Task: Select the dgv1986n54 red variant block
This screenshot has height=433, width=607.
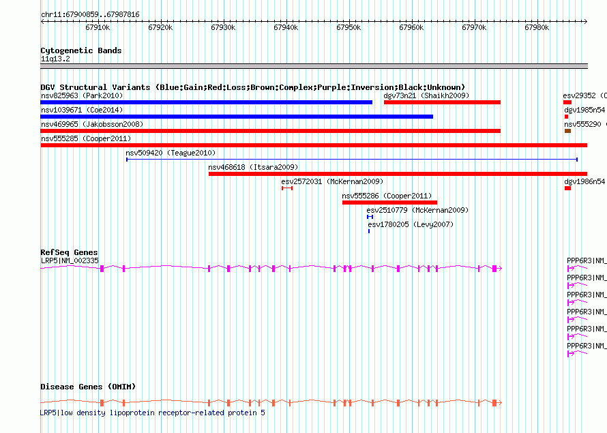Action: pos(568,188)
